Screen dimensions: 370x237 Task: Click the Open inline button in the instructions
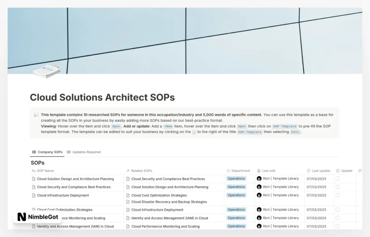click(x=116, y=126)
